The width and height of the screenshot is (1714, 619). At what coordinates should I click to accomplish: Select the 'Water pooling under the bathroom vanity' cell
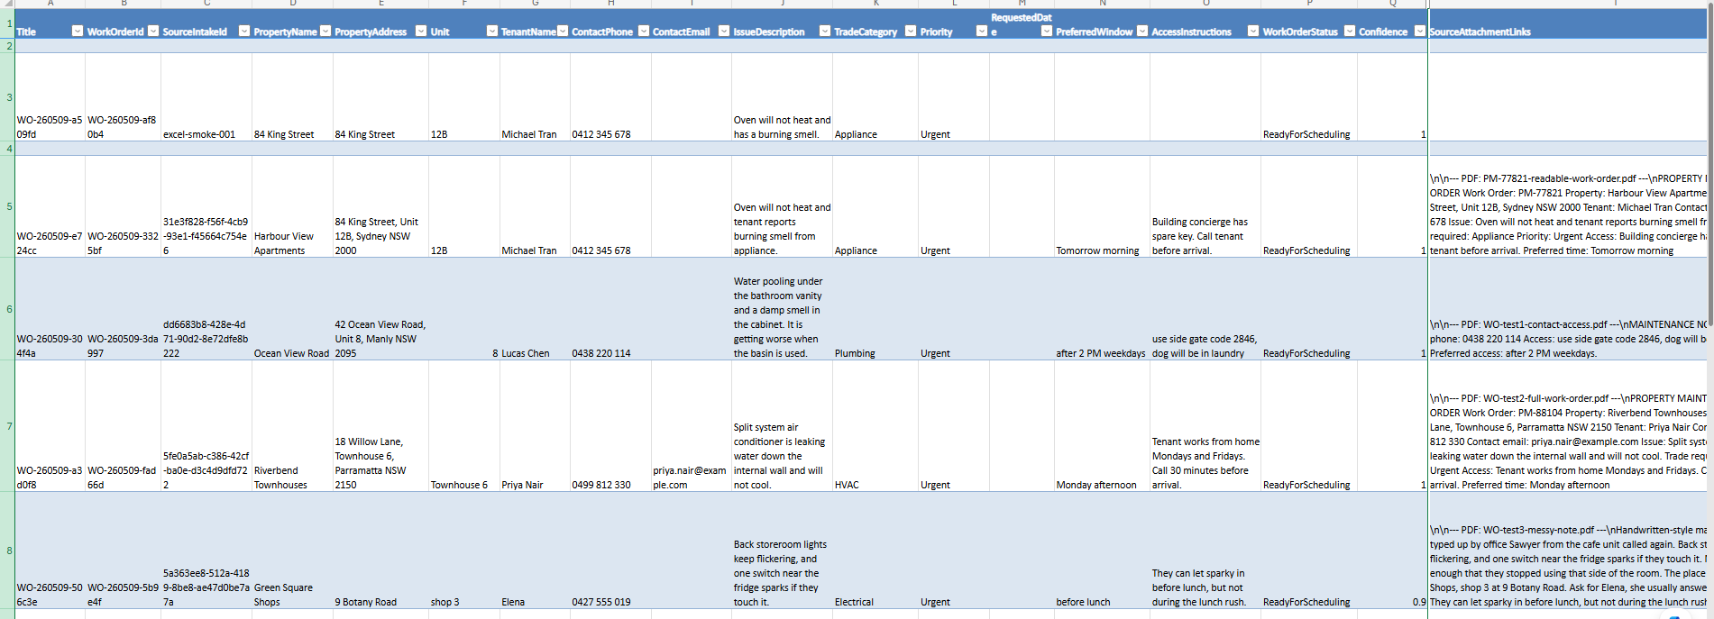[x=782, y=309]
